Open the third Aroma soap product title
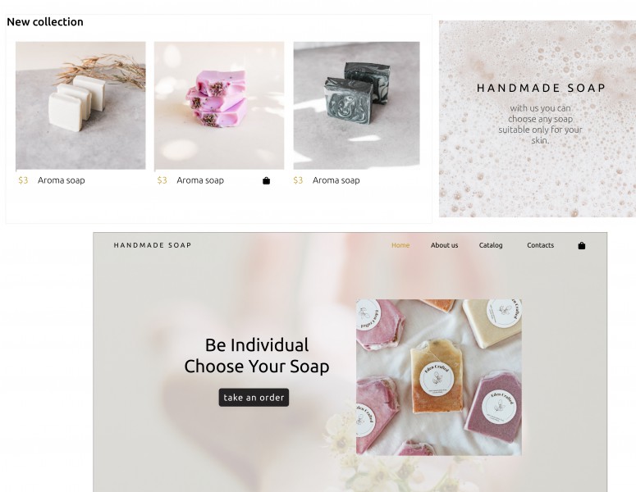 point(336,180)
